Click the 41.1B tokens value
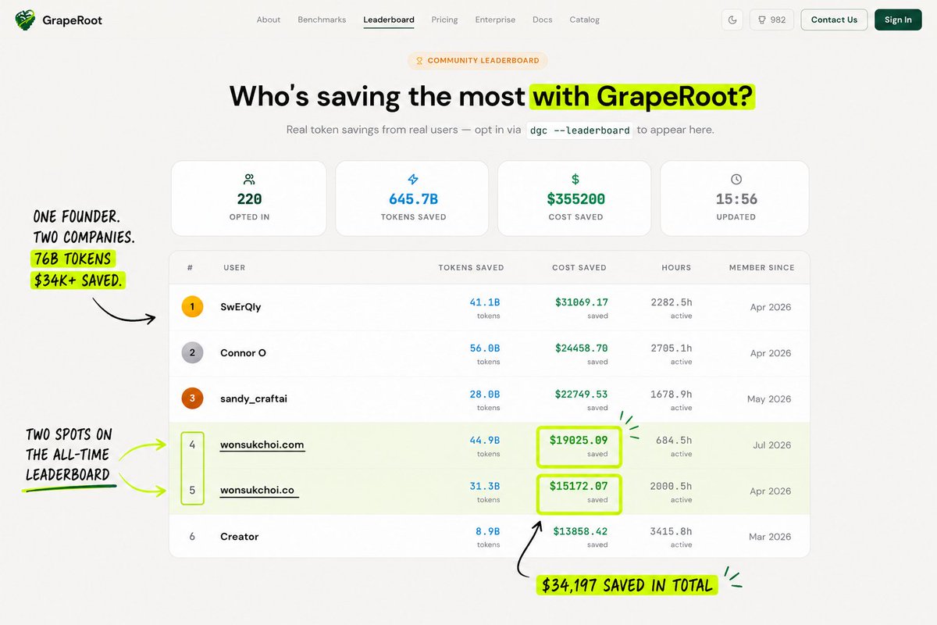 (x=485, y=302)
